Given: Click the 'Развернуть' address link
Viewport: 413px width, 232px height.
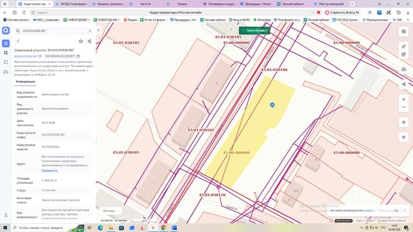Looking at the screenshot, I should coord(50,170).
